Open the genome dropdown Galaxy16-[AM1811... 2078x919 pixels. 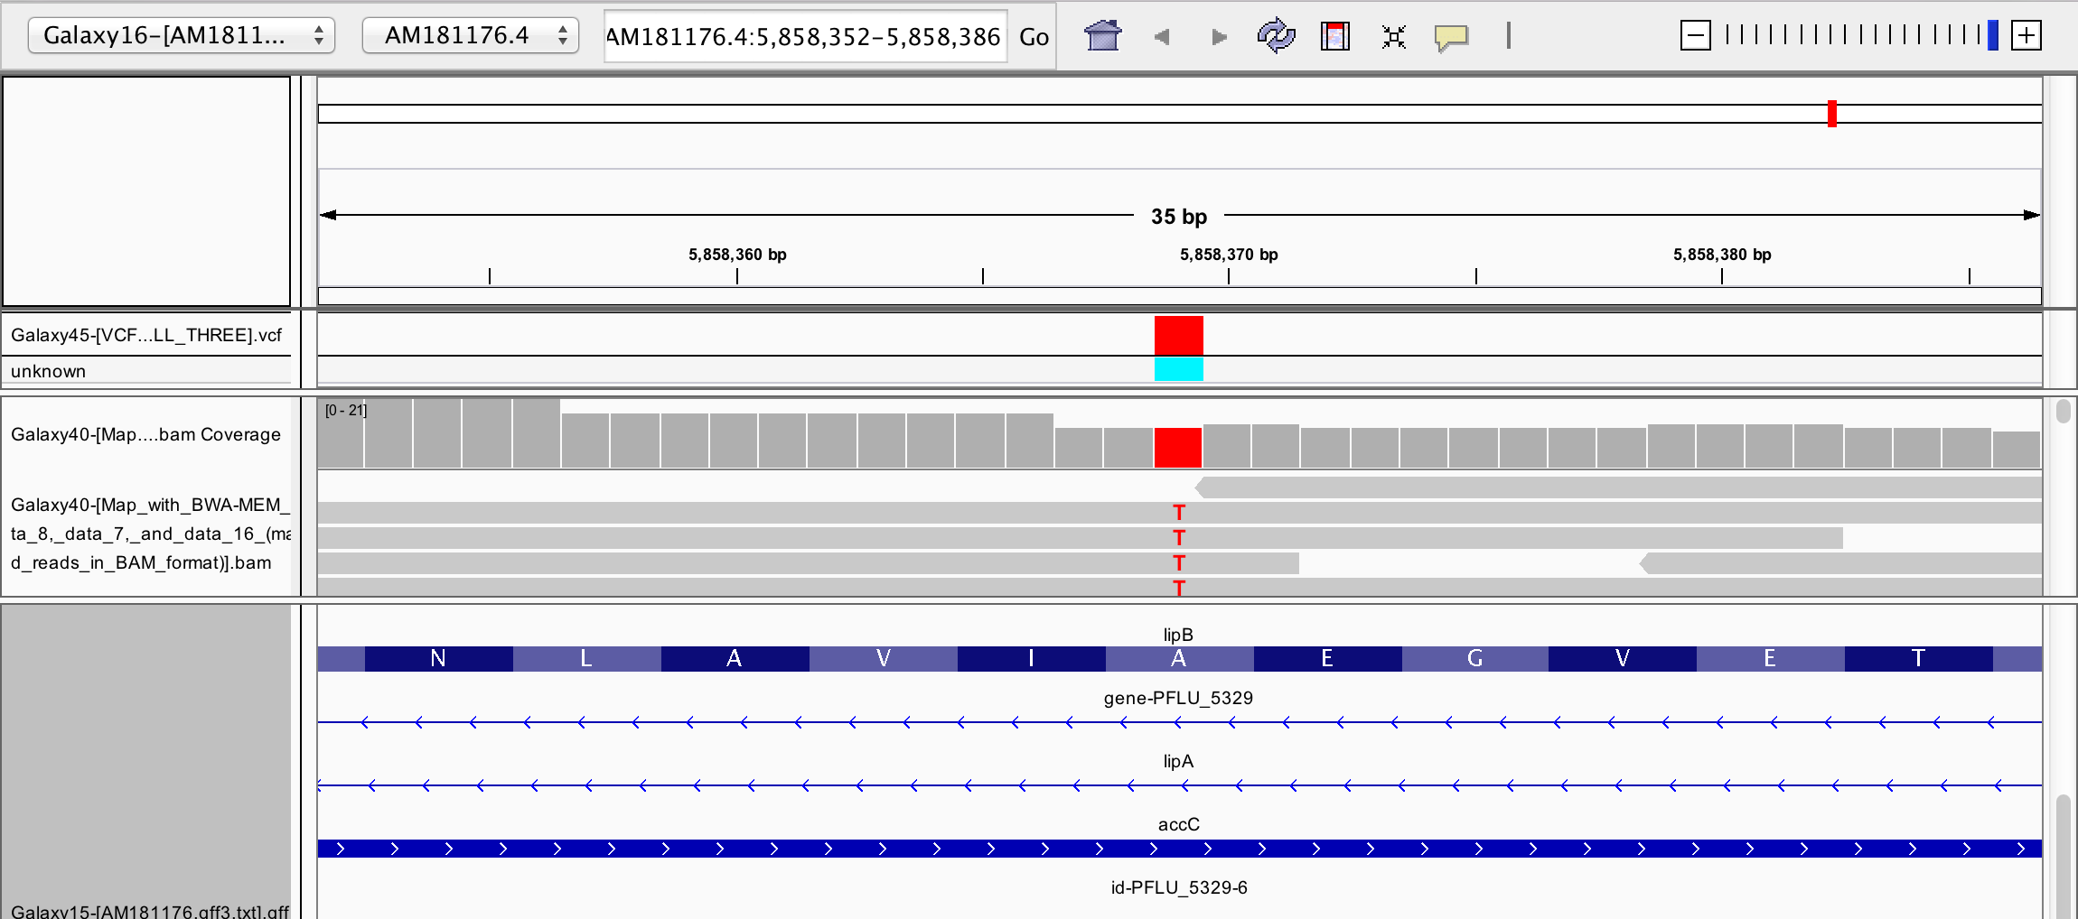pos(181,36)
